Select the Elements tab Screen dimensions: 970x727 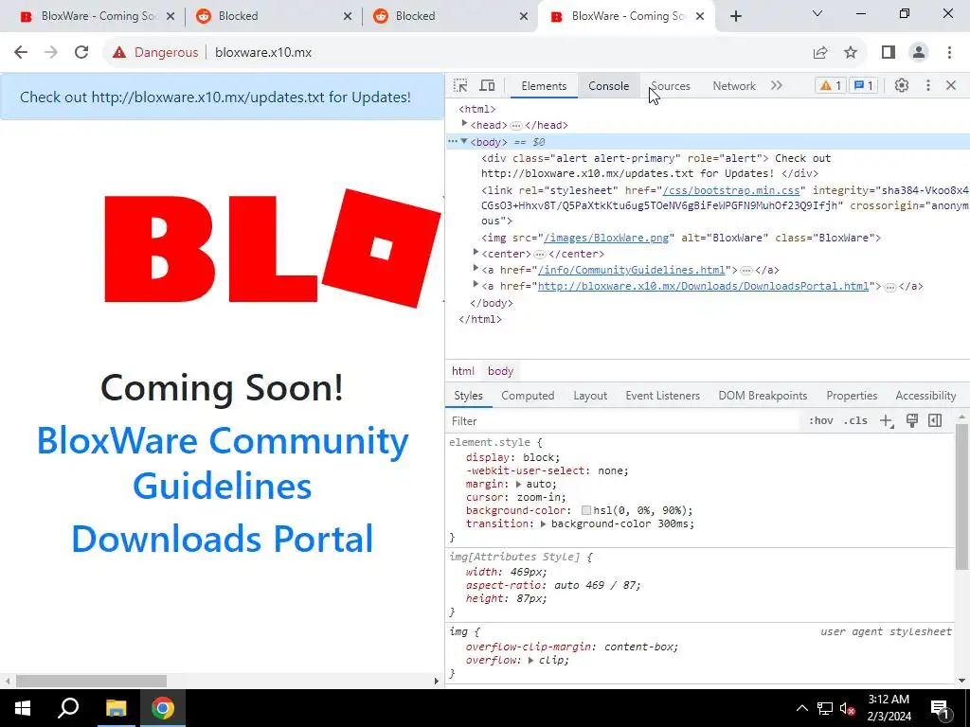[x=544, y=86]
